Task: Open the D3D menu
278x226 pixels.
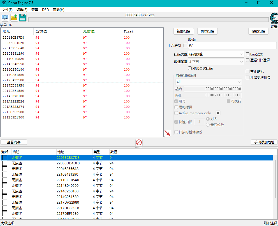Action: [45, 10]
